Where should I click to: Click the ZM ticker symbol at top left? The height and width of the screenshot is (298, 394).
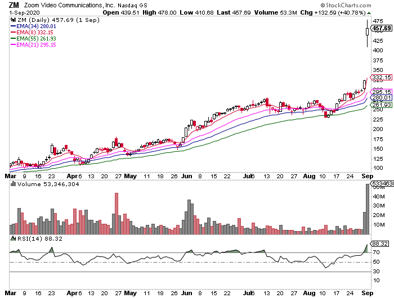[14, 5]
